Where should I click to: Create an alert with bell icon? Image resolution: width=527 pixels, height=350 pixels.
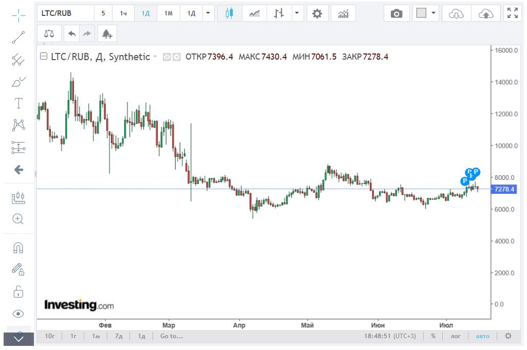[107, 33]
